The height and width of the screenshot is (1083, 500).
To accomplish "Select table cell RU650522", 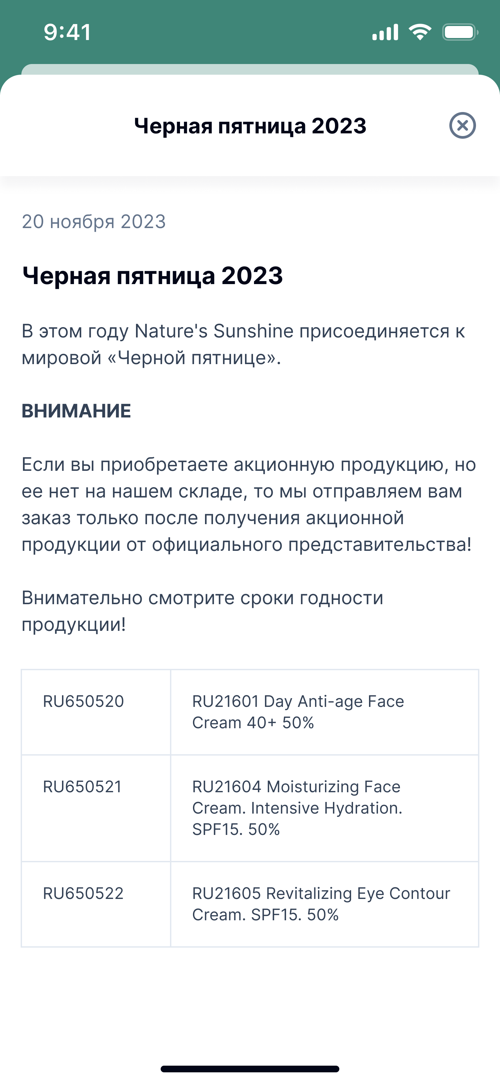I will click(x=96, y=904).
